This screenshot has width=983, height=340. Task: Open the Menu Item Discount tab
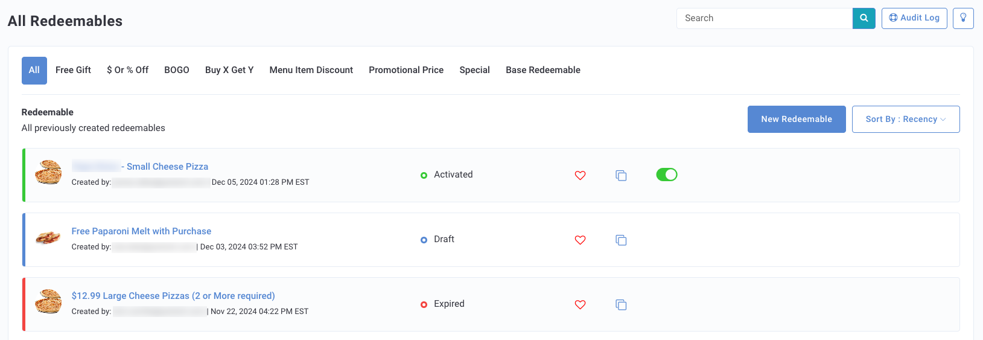pyautogui.click(x=311, y=70)
